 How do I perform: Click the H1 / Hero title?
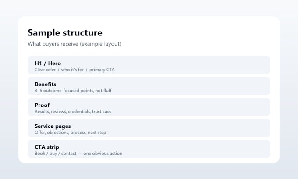(x=48, y=63)
